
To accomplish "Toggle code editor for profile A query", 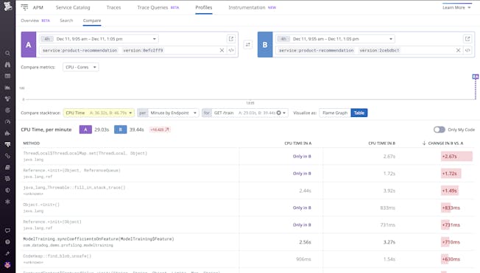I will tap(231, 50).
